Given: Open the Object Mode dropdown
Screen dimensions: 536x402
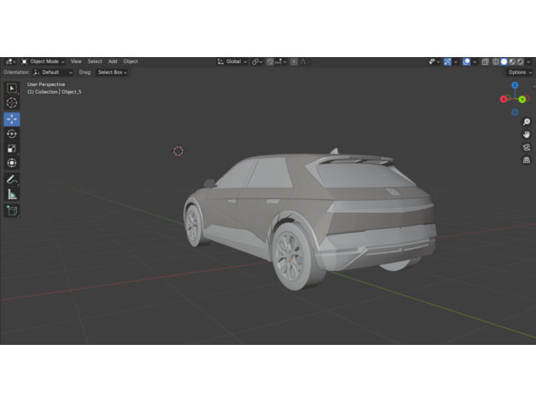Looking at the screenshot, I should tap(43, 61).
